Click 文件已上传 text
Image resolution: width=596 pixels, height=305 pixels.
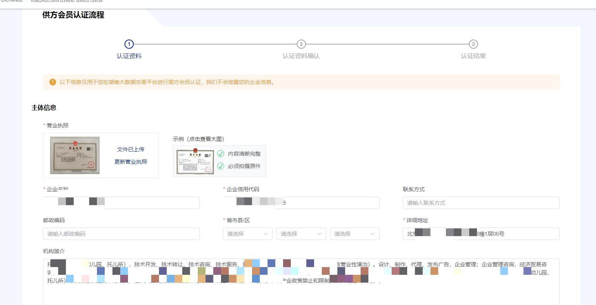(x=131, y=149)
